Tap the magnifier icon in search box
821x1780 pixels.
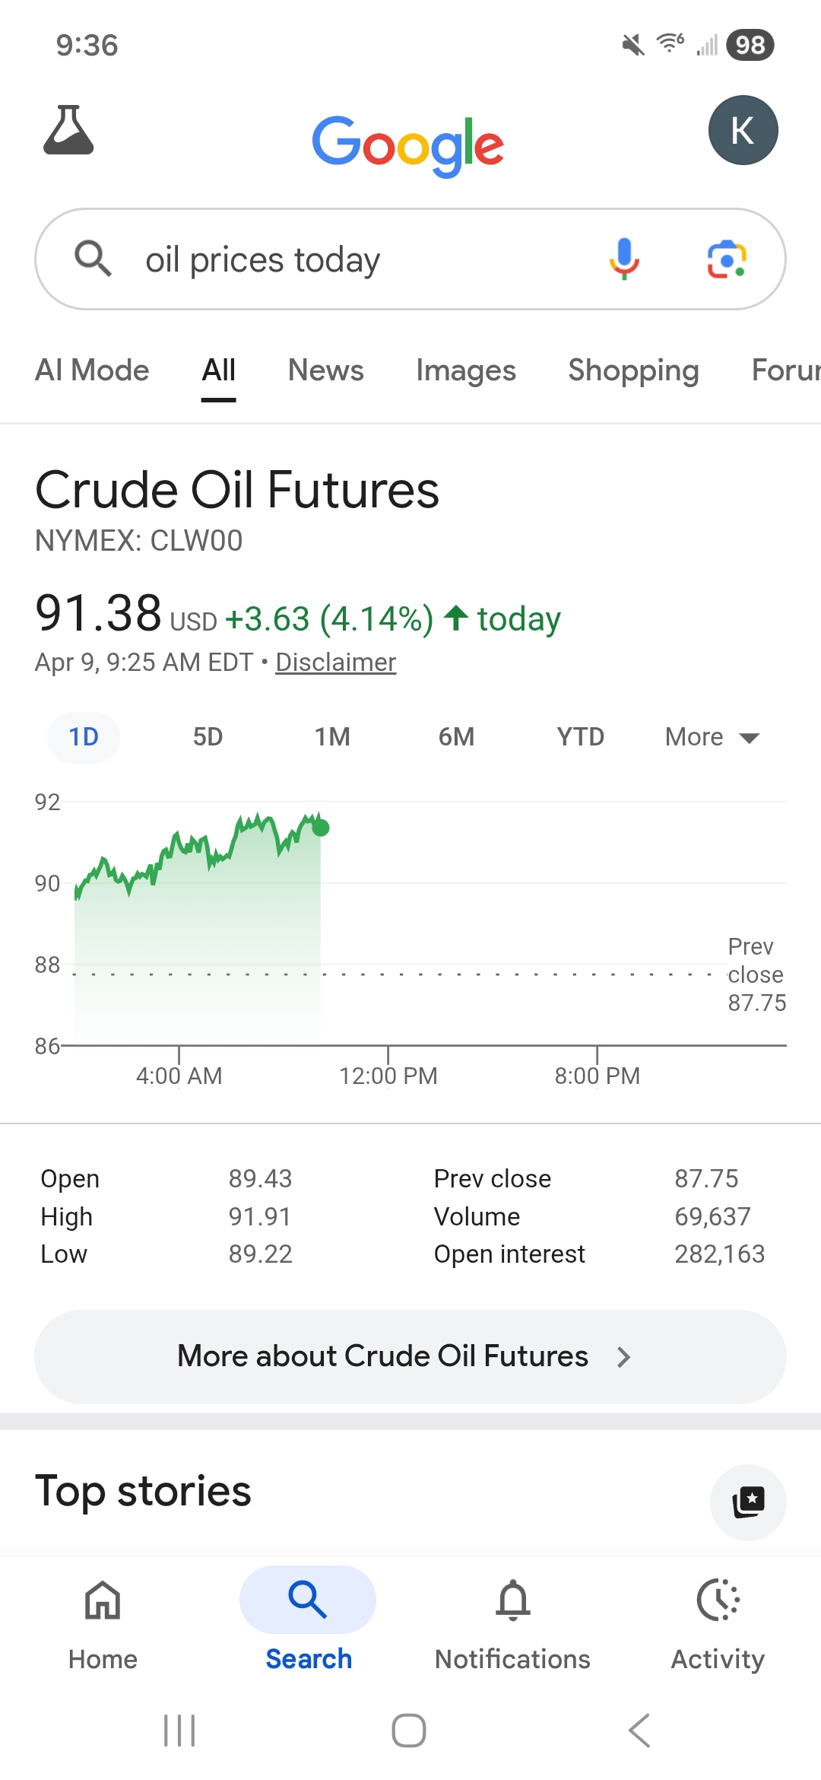pyautogui.click(x=94, y=259)
